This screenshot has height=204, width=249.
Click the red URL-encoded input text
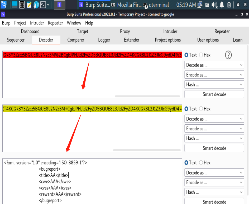92,55
